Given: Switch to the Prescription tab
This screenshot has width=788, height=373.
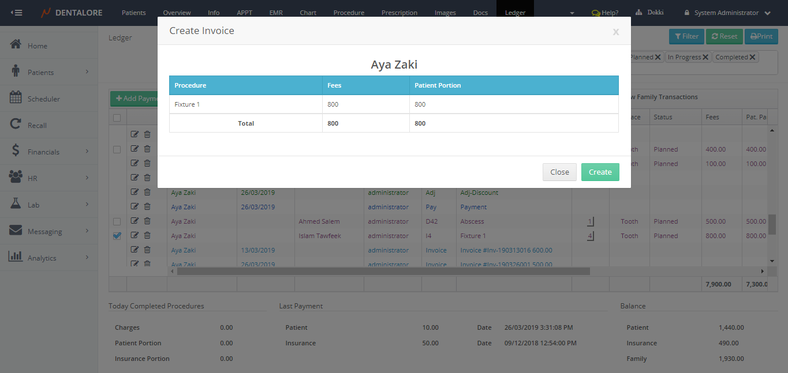Looking at the screenshot, I should pos(398,13).
